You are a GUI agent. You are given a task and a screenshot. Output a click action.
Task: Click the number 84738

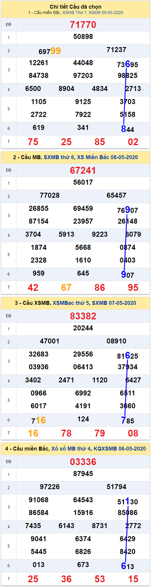point(39,76)
